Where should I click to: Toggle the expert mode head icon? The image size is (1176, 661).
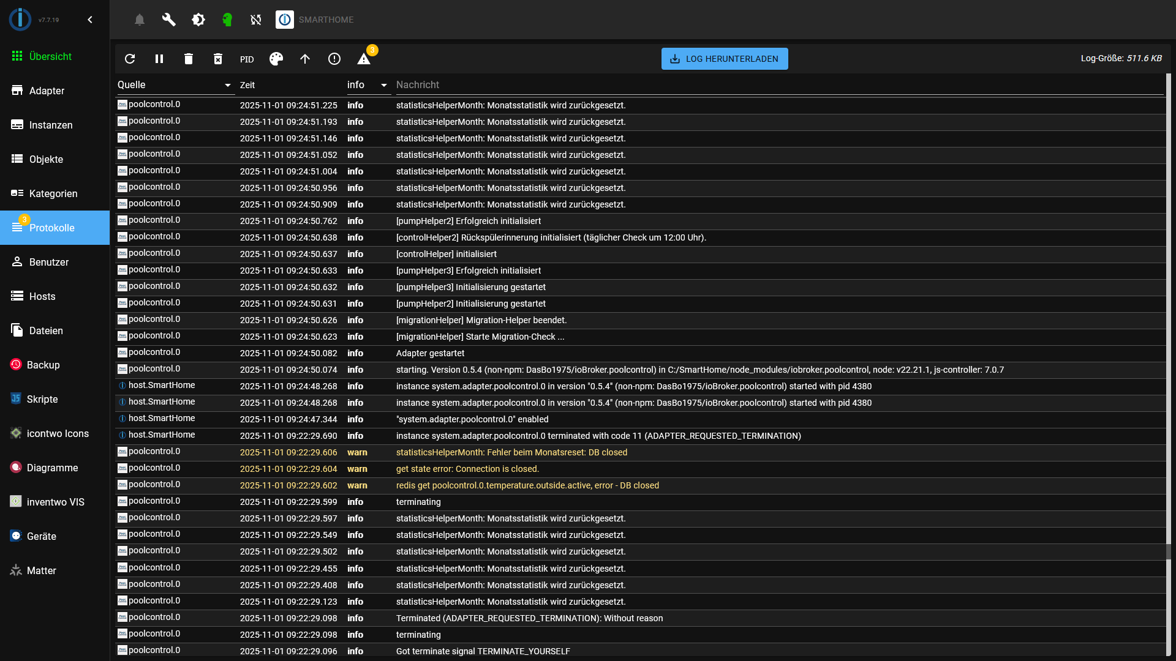(227, 20)
